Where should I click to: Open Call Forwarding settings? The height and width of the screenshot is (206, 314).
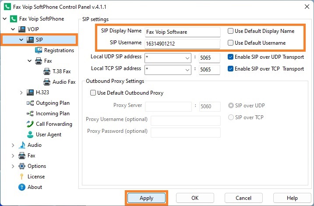pos(54,124)
